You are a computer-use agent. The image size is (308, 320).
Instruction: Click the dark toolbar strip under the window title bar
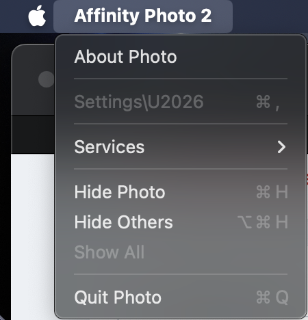pyautogui.click(x=33, y=135)
